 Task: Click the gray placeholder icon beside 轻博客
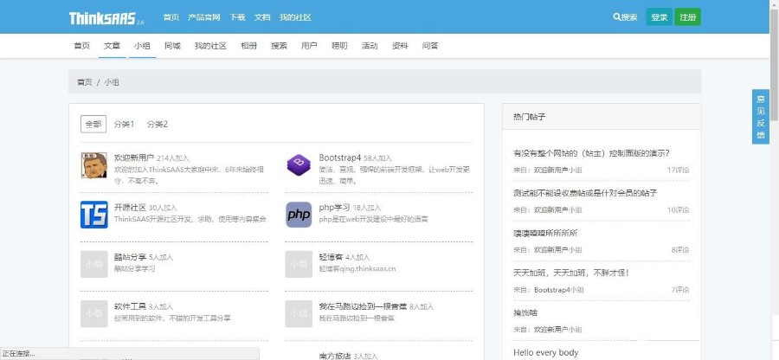tap(299, 264)
